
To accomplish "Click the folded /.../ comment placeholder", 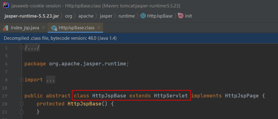I will (32, 48).
